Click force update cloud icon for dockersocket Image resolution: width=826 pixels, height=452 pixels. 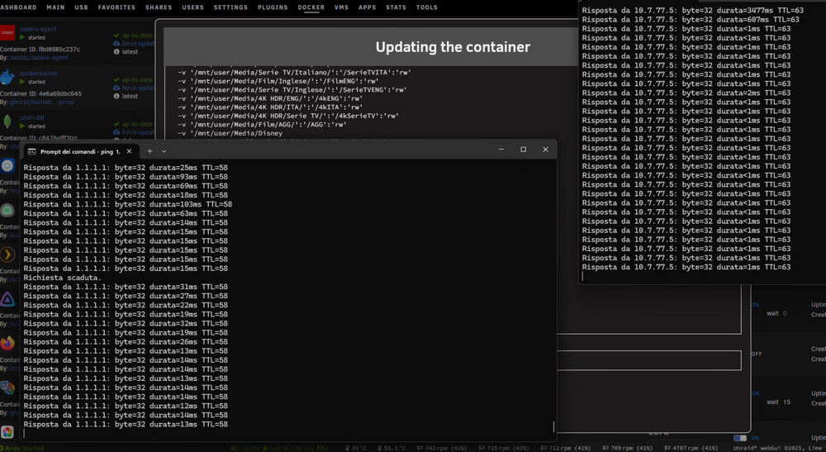(x=116, y=88)
